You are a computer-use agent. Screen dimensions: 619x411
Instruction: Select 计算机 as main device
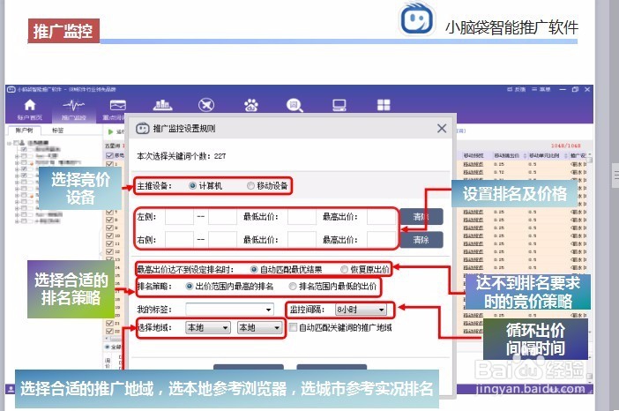click(192, 185)
